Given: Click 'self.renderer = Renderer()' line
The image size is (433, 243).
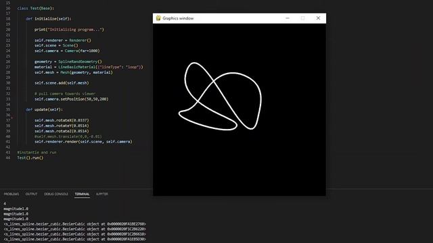Looking at the screenshot, I should [63, 40].
